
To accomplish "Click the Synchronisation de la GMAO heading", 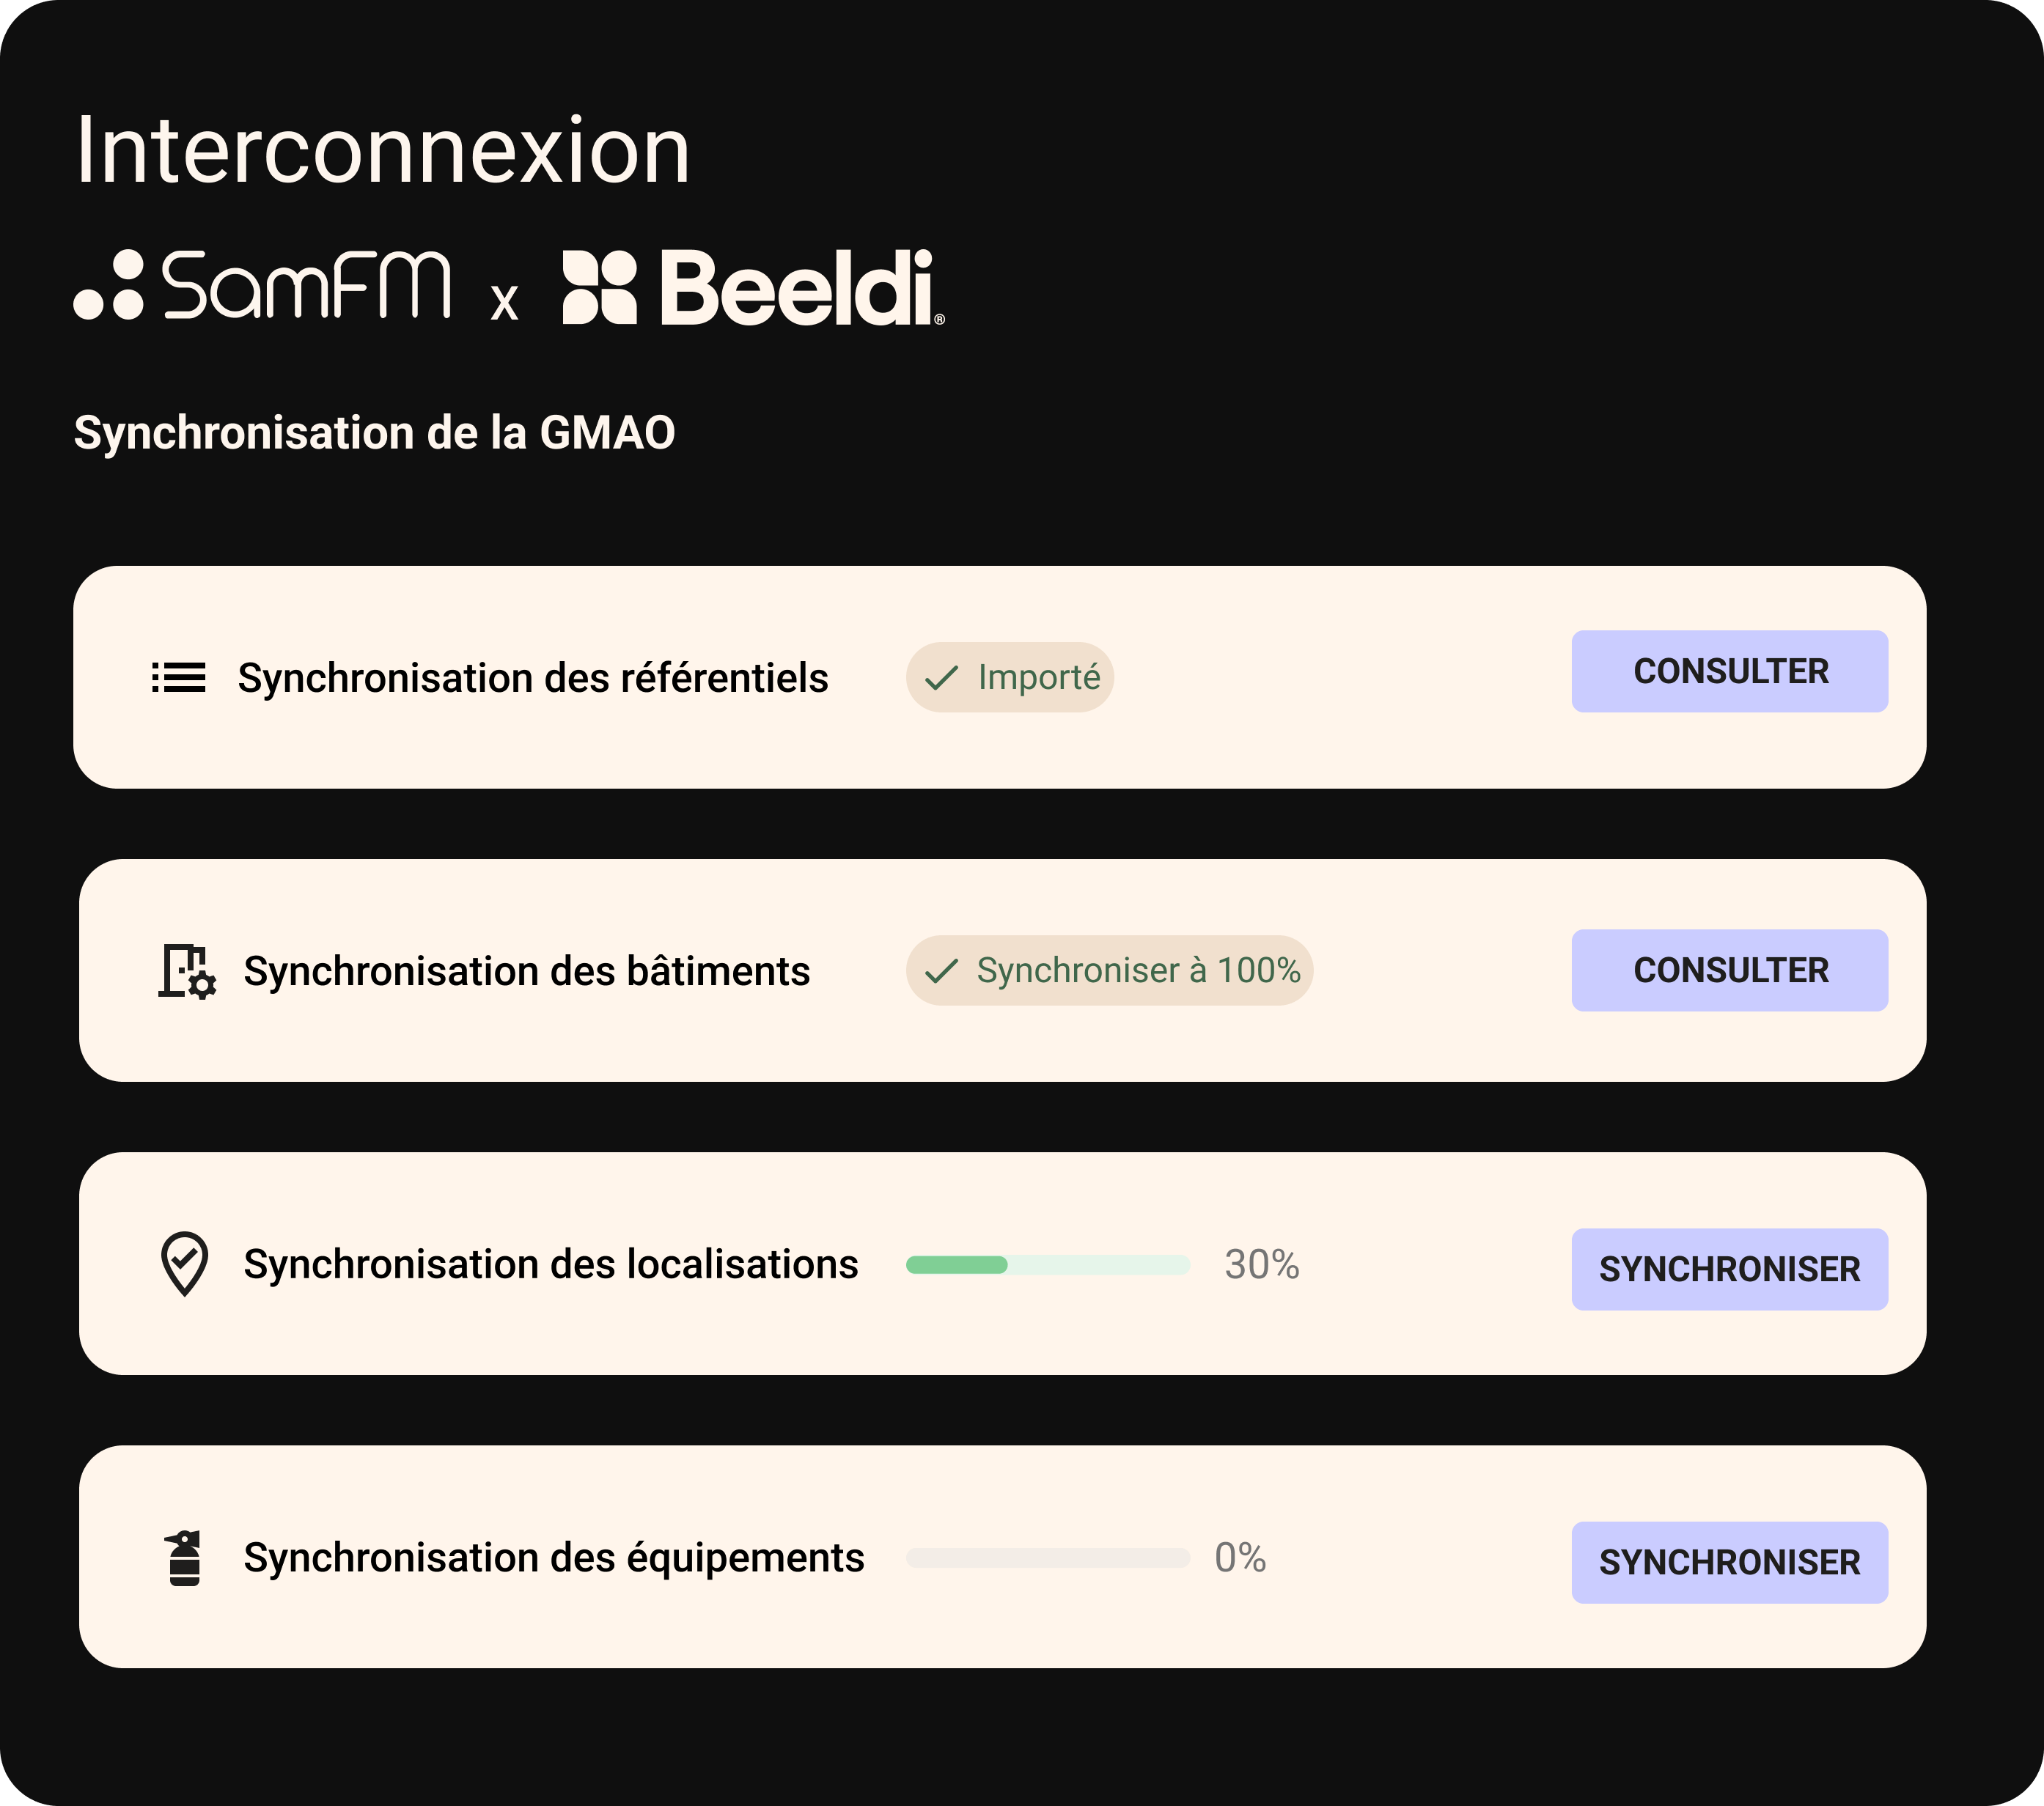I will (x=375, y=433).
